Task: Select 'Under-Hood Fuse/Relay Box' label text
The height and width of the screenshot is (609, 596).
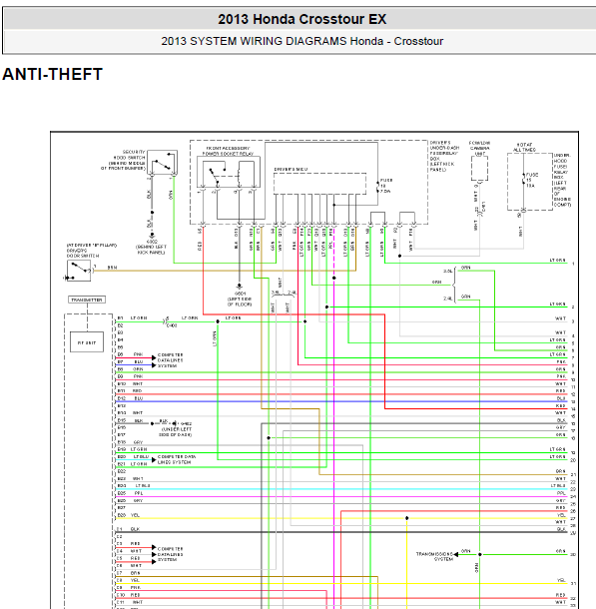Action: (x=562, y=180)
